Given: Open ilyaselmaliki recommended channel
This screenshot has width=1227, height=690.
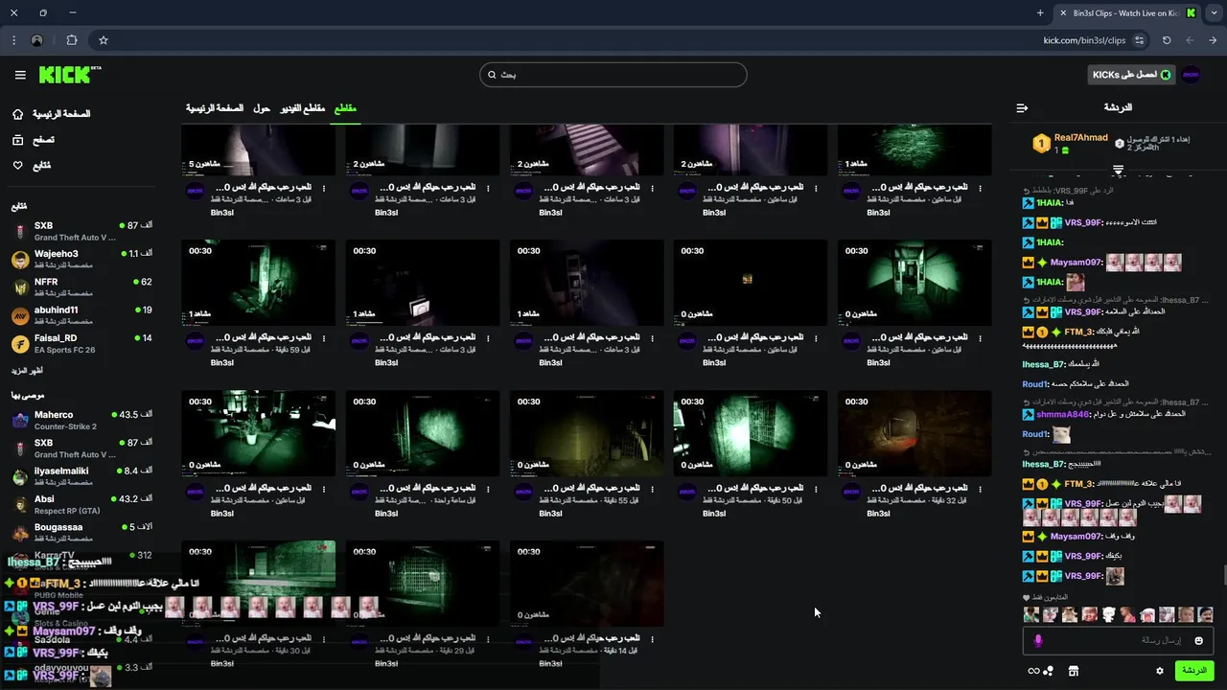Looking at the screenshot, I should pos(81,476).
